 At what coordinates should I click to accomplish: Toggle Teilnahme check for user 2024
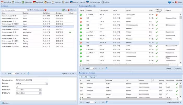[176, 88]
